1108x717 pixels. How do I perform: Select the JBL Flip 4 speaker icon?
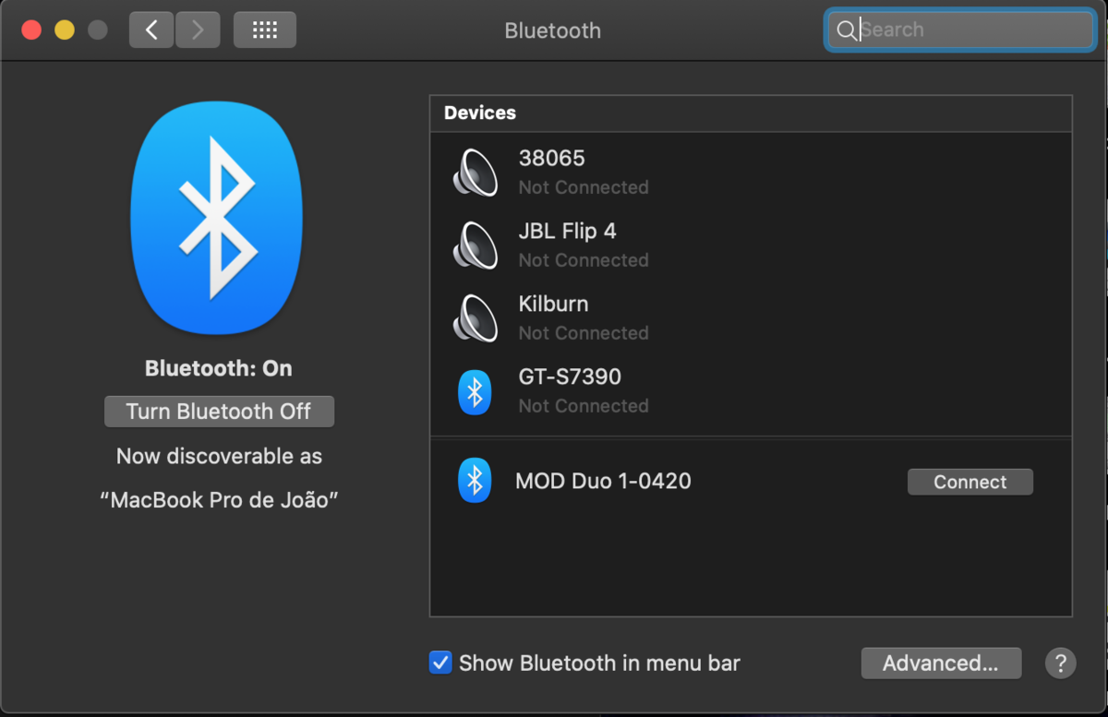tap(475, 245)
